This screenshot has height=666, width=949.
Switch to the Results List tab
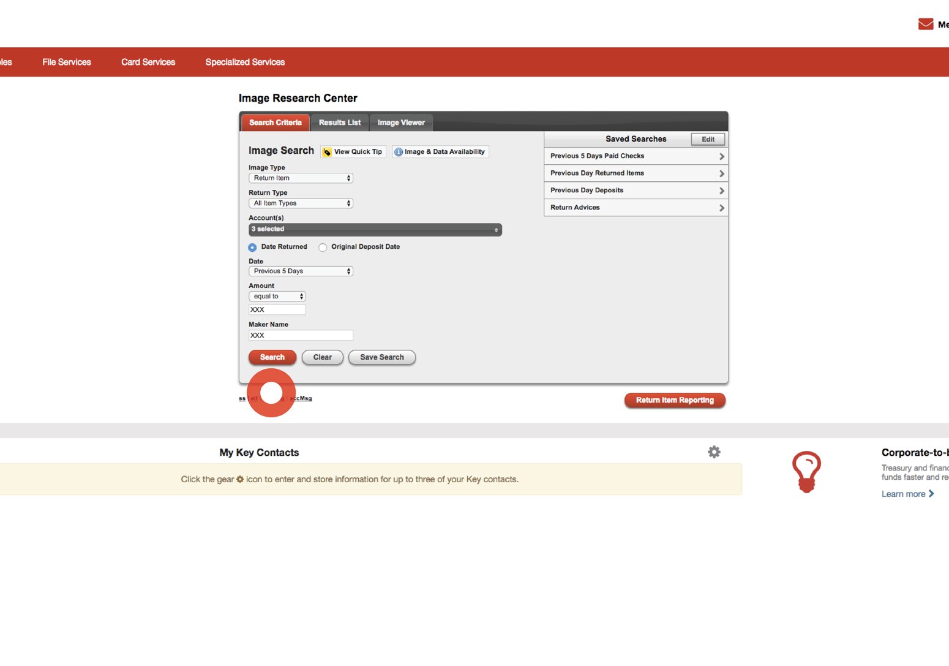click(339, 122)
